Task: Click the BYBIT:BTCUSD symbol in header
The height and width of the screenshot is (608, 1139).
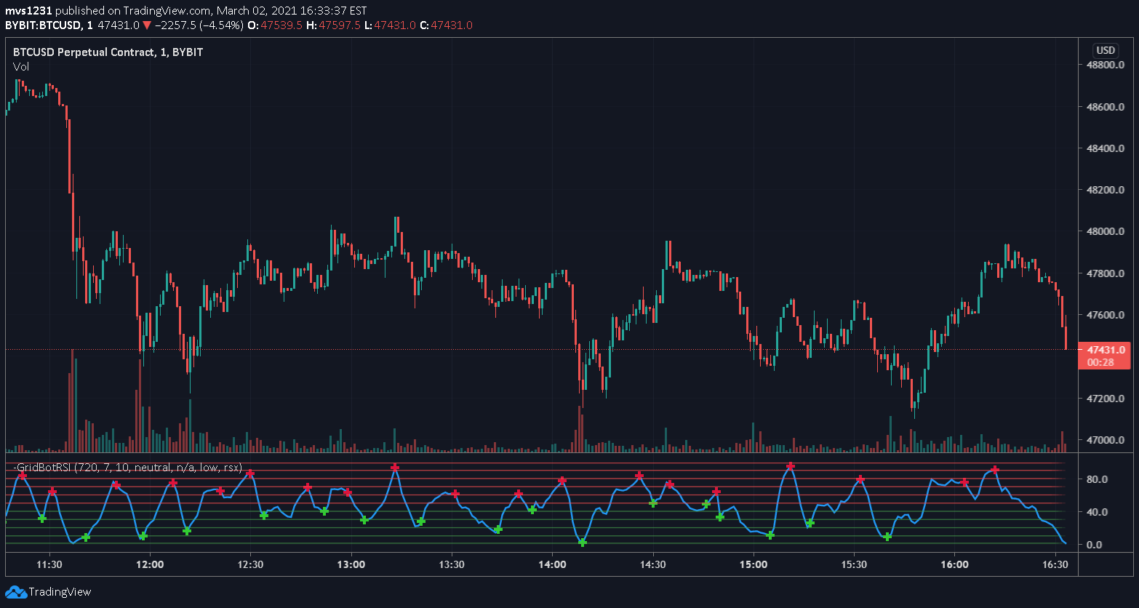Action: click(x=41, y=25)
